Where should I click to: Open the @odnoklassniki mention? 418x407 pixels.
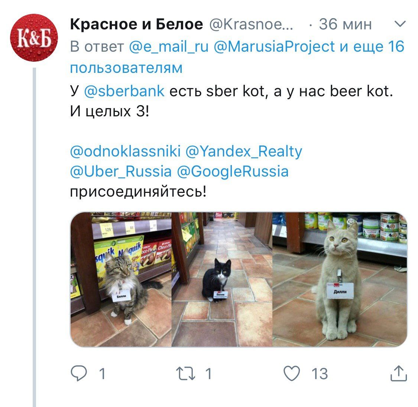click(125, 151)
